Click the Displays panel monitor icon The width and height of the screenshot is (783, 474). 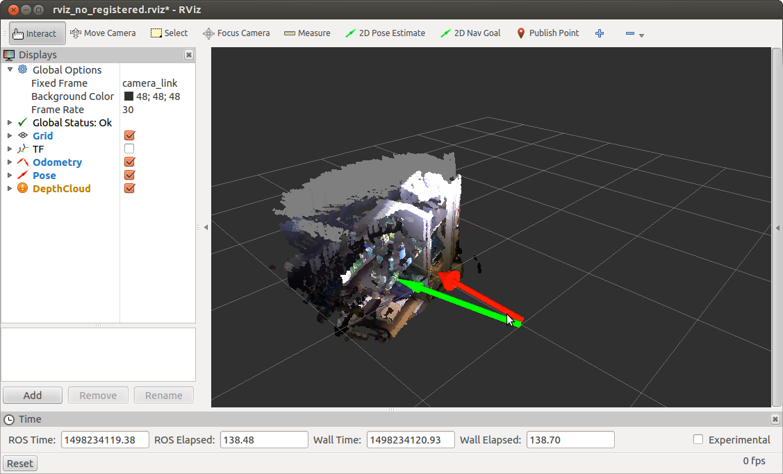tap(9, 55)
